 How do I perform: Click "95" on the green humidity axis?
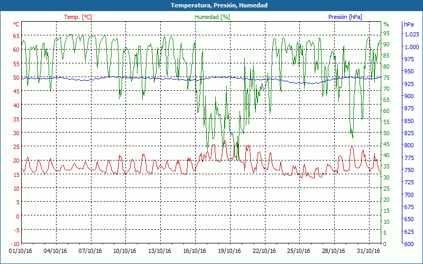click(x=387, y=33)
